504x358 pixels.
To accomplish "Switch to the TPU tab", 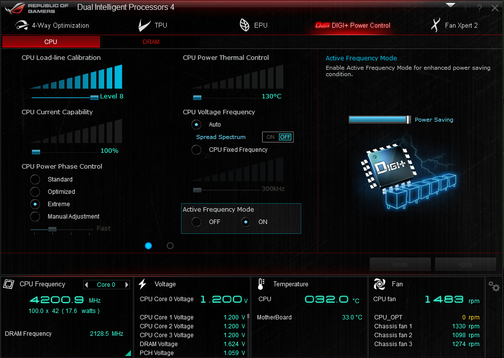I will coord(153,25).
